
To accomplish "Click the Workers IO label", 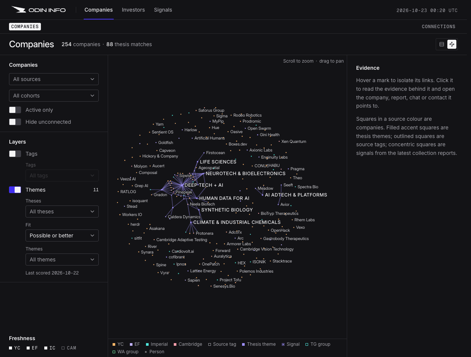I will click(132, 214).
